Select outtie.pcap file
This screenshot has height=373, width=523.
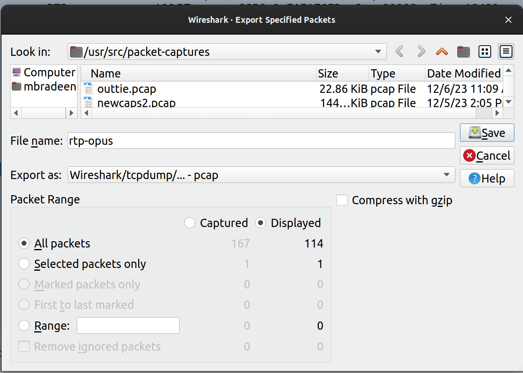127,89
